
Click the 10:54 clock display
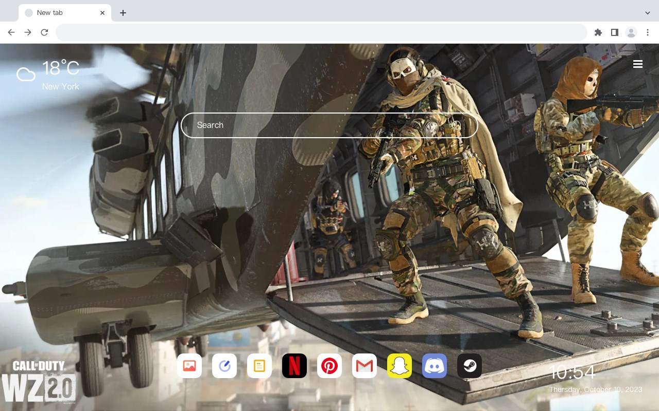pos(573,372)
